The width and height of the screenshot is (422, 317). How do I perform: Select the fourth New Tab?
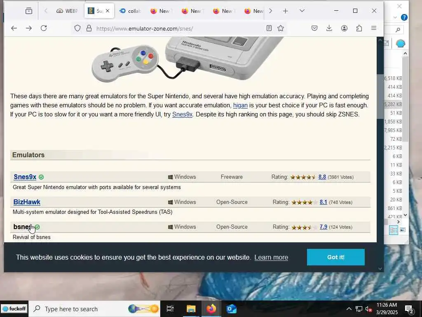pyautogui.click(x=253, y=11)
